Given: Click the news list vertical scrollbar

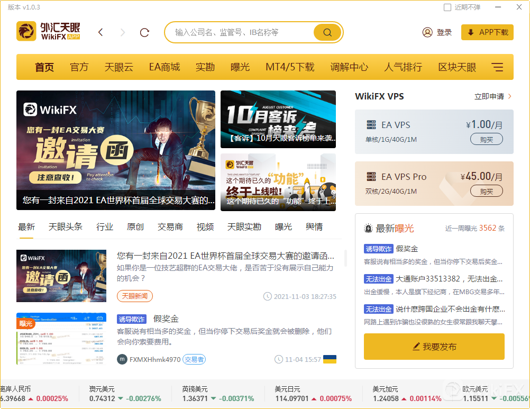Looking at the screenshot, I should (345, 258).
